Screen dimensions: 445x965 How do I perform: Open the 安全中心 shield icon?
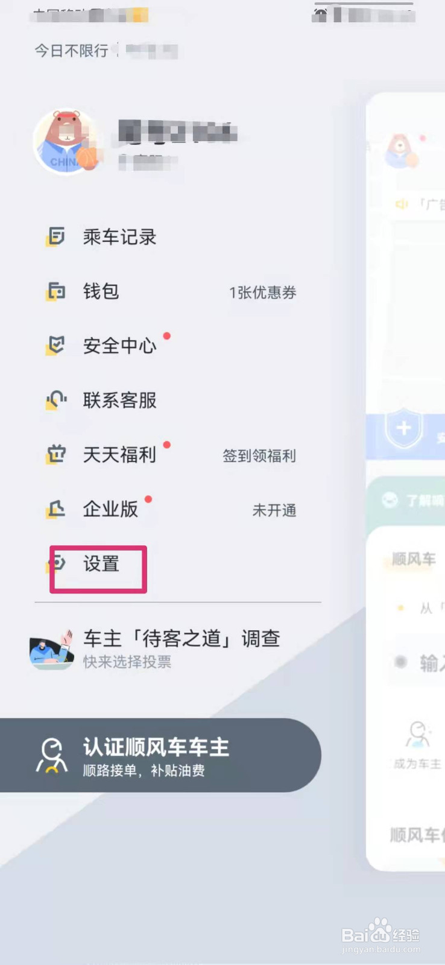pyautogui.click(x=55, y=346)
